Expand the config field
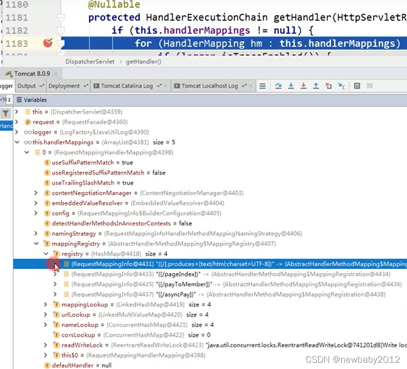The height and width of the screenshot is (369, 407). (36, 213)
